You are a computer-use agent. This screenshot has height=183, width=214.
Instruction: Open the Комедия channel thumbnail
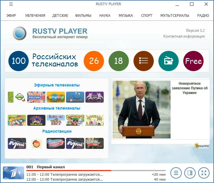[75, 97]
